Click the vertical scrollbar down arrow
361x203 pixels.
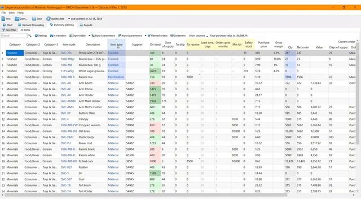[358, 191]
